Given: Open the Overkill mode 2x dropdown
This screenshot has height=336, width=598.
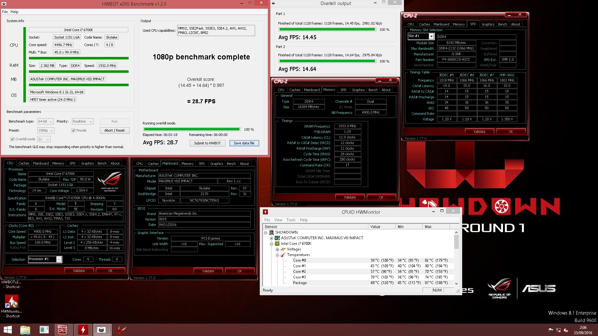Looking at the screenshot, I should pyautogui.click(x=44, y=139).
